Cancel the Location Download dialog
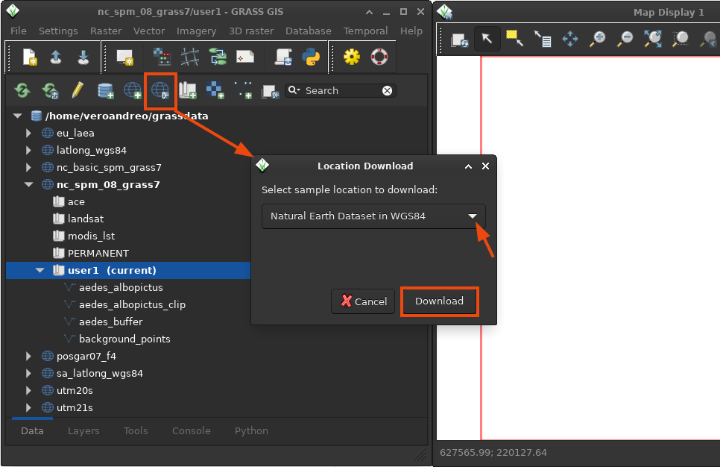Viewport: 720px width, 467px height. (363, 301)
